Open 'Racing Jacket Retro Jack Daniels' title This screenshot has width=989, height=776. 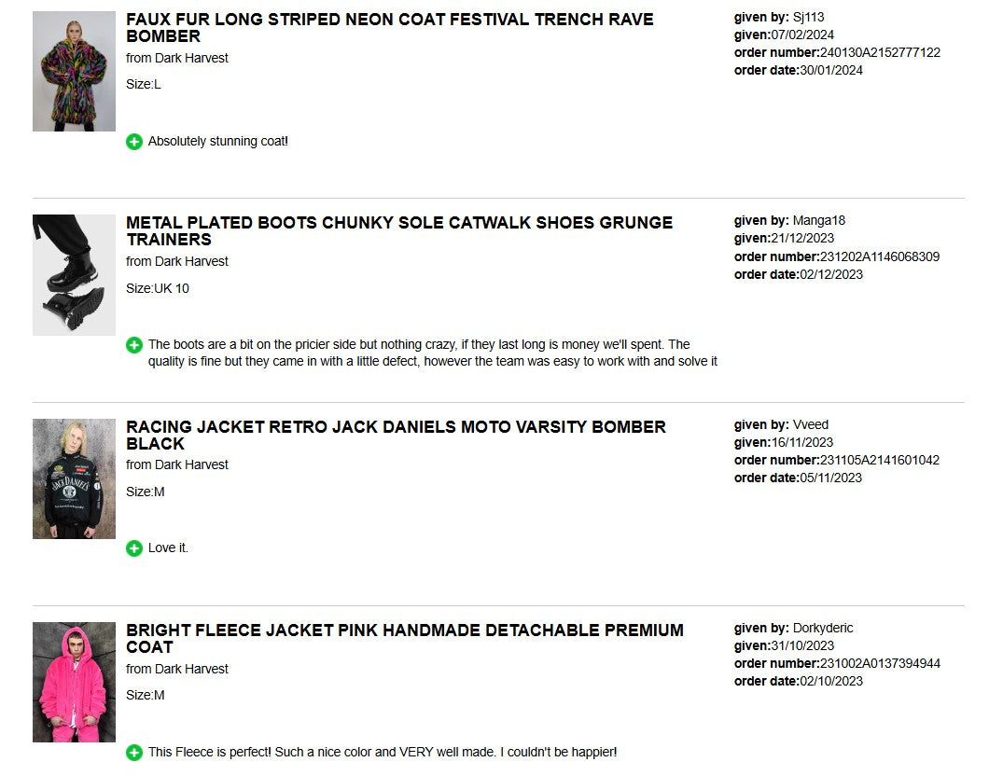pyautogui.click(x=396, y=435)
